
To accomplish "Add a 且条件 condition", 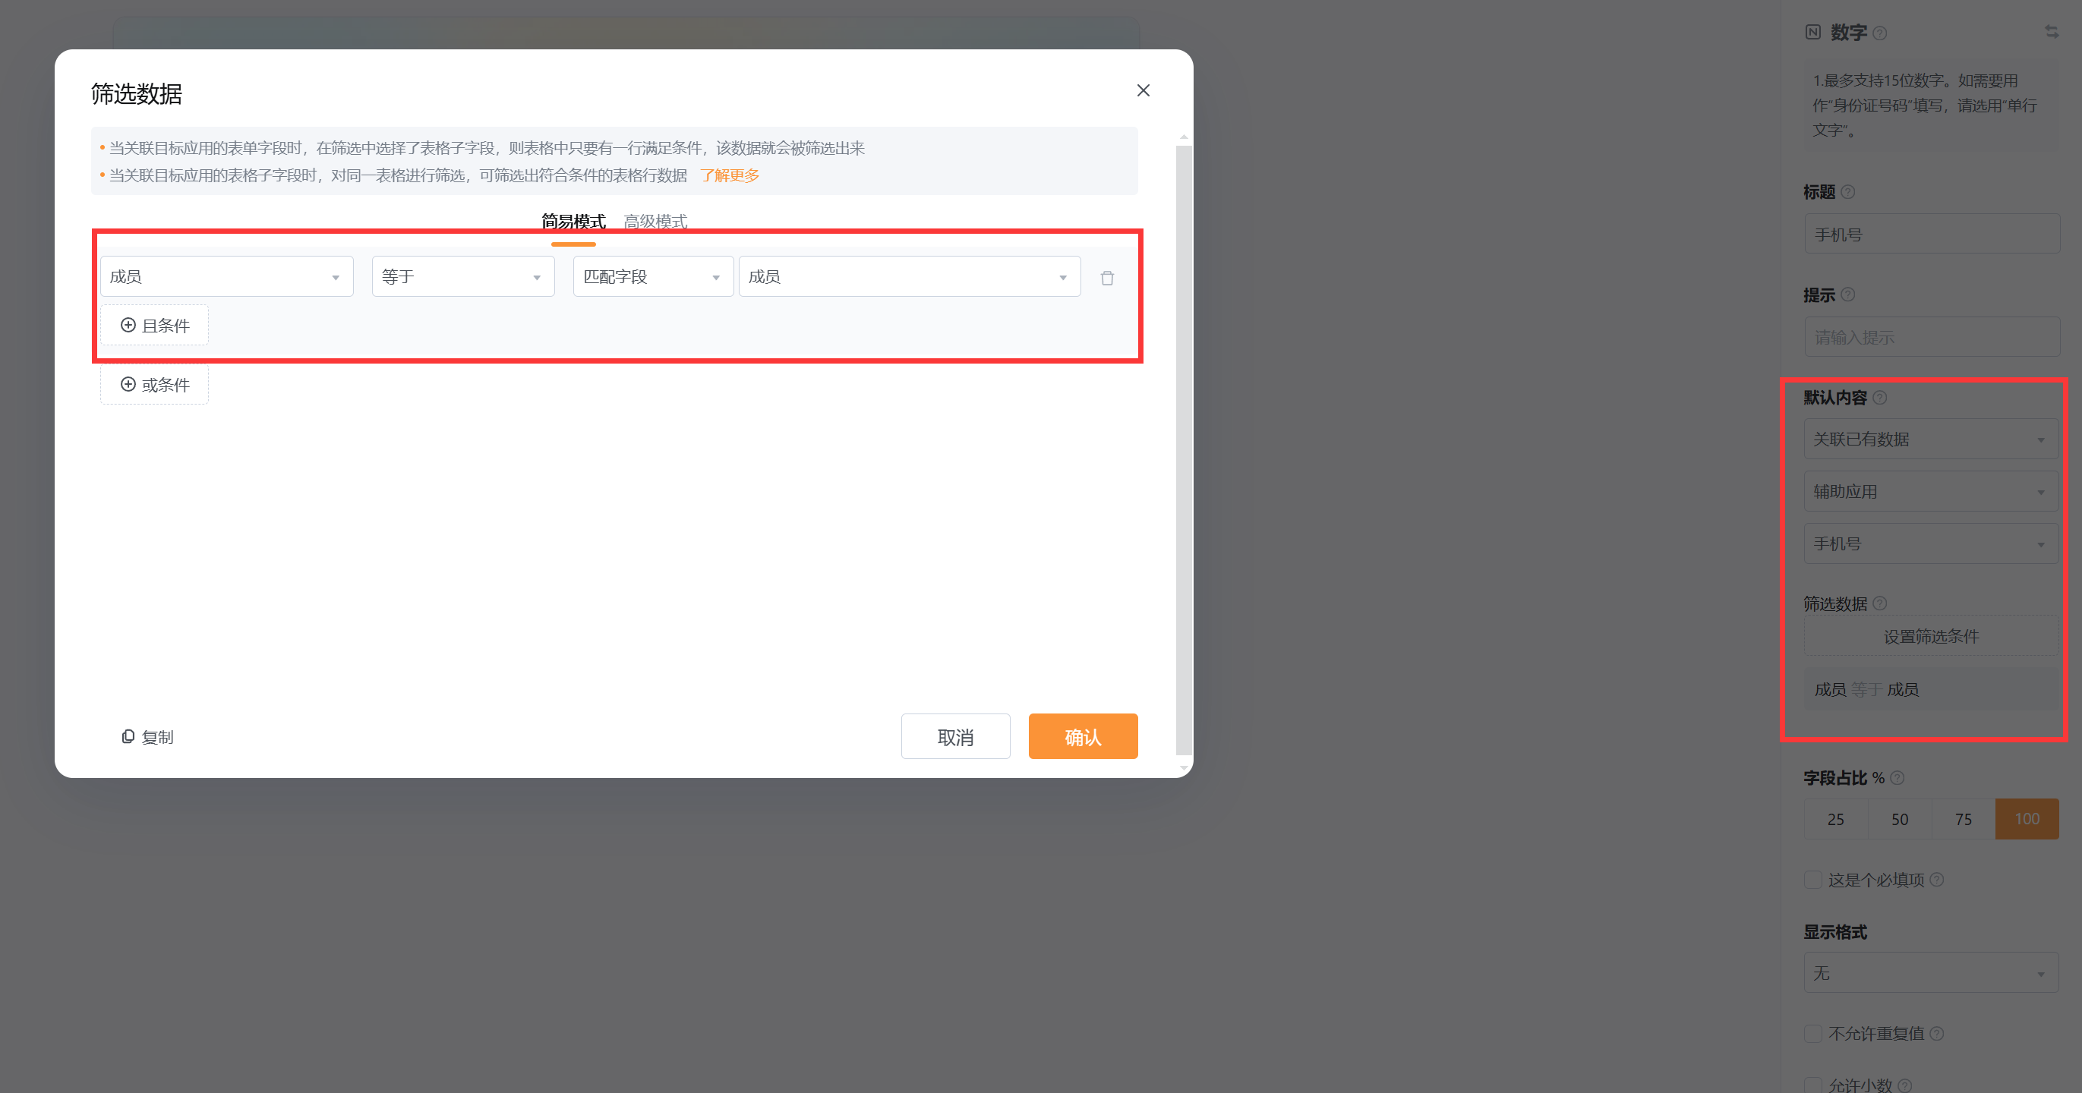I will tap(154, 325).
